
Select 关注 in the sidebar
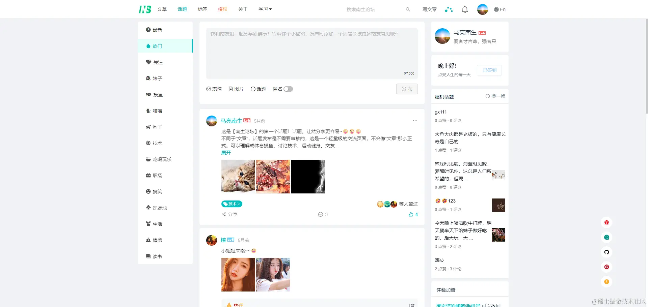[x=165, y=62]
